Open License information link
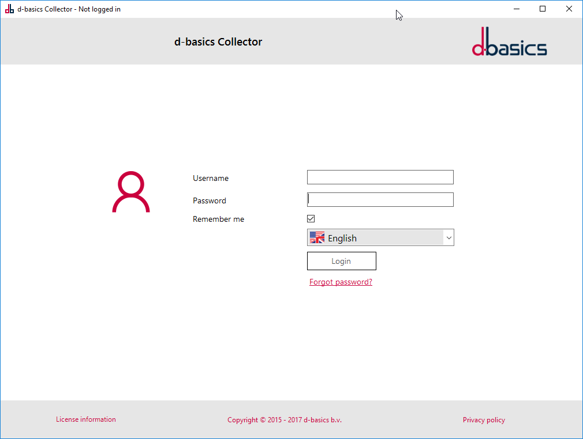This screenshot has width=583, height=439. point(86,419)
